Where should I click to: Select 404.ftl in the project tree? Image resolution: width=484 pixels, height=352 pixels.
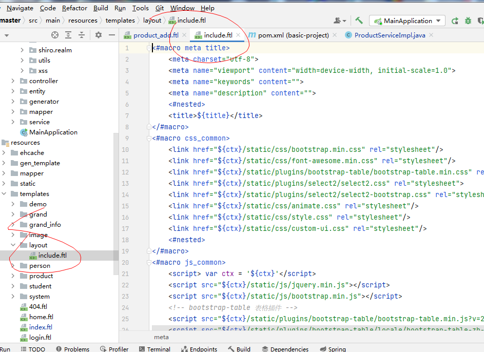click(38, 306)
